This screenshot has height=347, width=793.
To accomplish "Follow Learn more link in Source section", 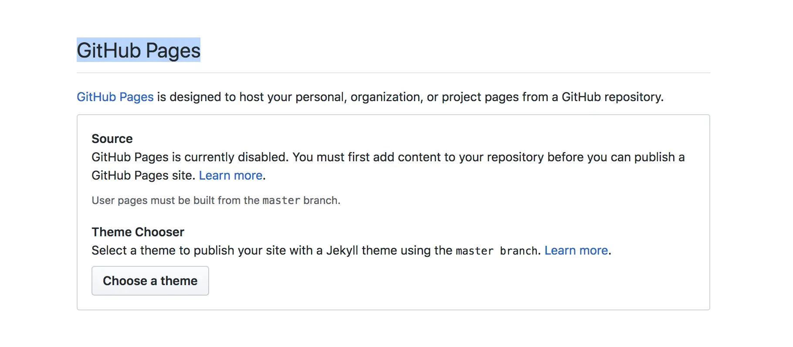I will (230, 175).
